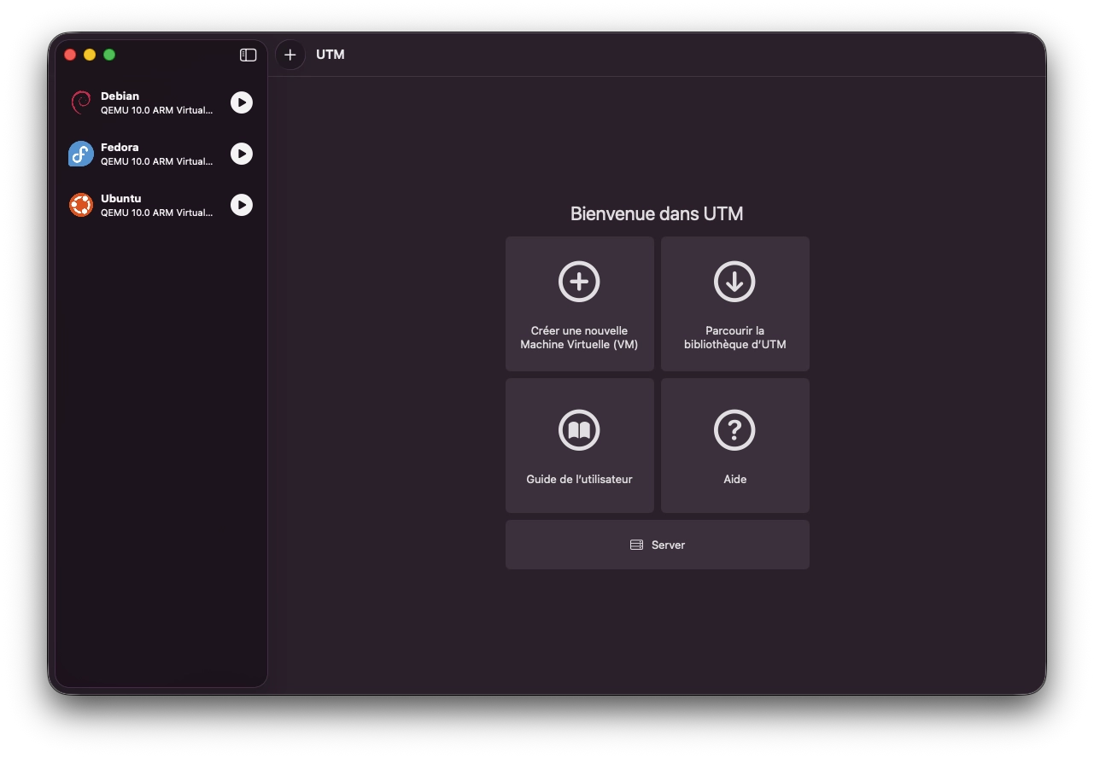Click the Debian swirl logo icon
The width and height of the screenshot is (1094, 758).
click(x=81, y=102)
